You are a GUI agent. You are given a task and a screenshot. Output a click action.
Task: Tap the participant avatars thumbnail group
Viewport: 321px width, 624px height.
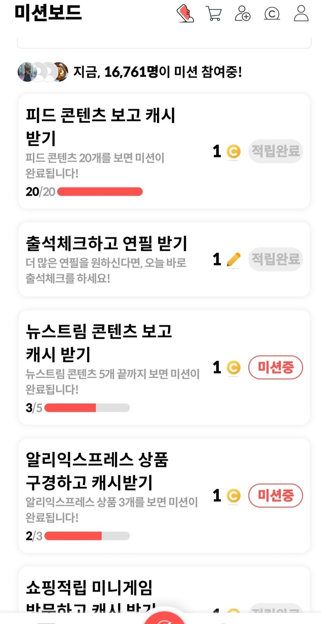43,72
